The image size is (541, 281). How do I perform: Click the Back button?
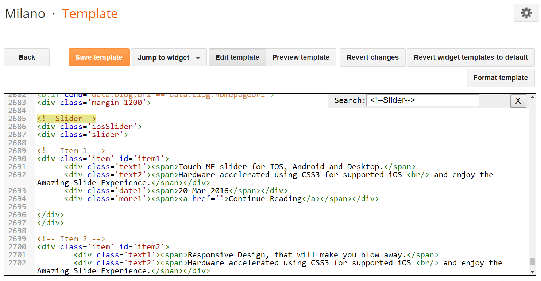[x=27, y=58]
